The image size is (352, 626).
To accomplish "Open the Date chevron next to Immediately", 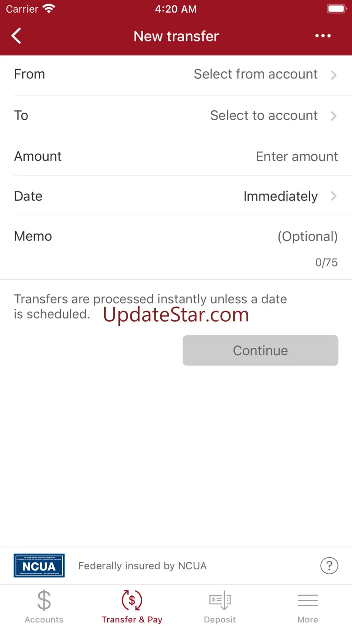I will 334,196.
